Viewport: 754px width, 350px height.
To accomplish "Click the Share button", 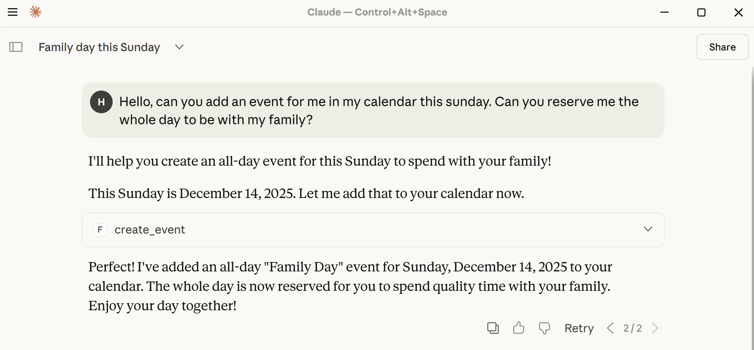I will pyautogui.click(x=722, y=47).
